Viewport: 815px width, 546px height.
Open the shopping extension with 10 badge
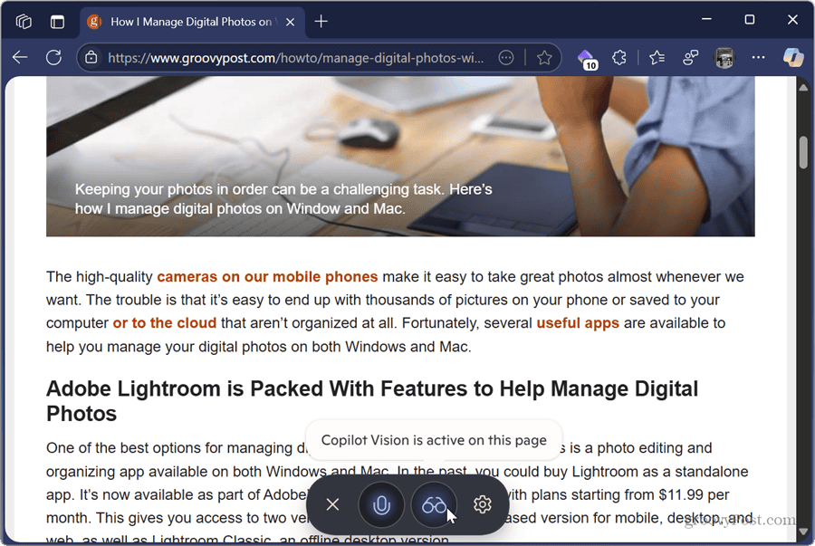[588, 59]
